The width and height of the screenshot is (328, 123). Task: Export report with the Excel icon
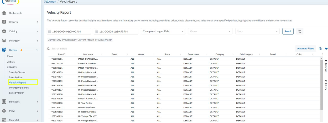point(320,48)
